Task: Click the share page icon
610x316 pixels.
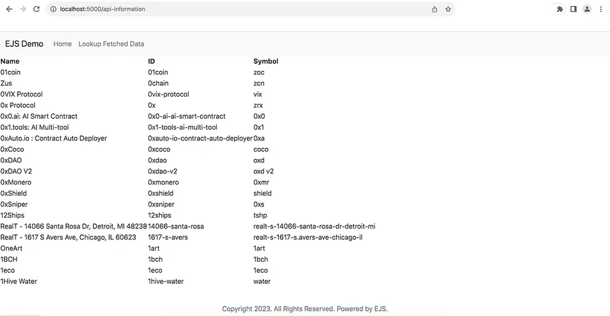Action: pos(434,9)
